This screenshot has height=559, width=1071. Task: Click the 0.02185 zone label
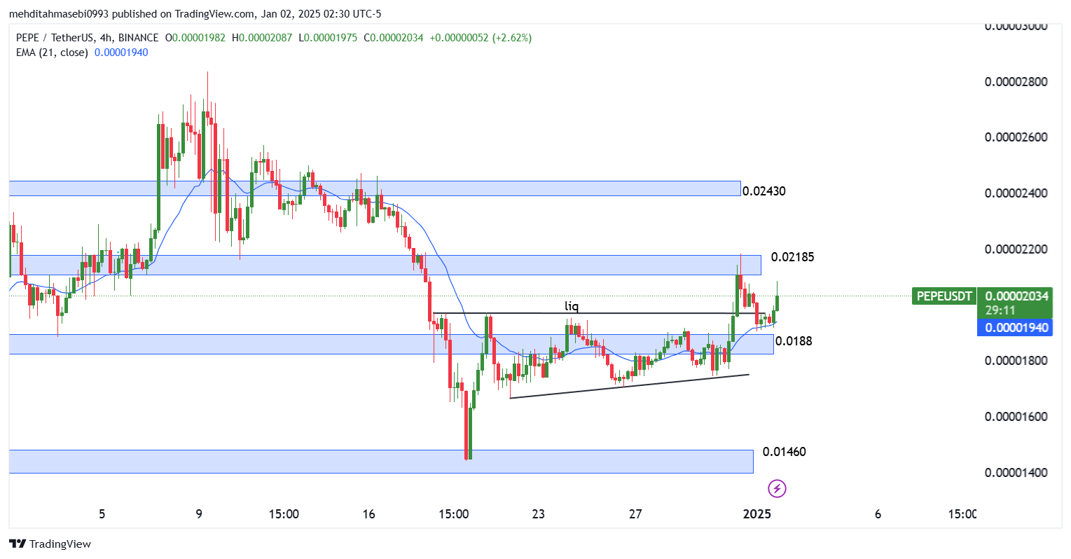(792, 257)
